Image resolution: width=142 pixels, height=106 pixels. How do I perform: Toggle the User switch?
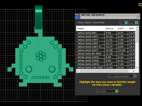(x=133, y=23)
